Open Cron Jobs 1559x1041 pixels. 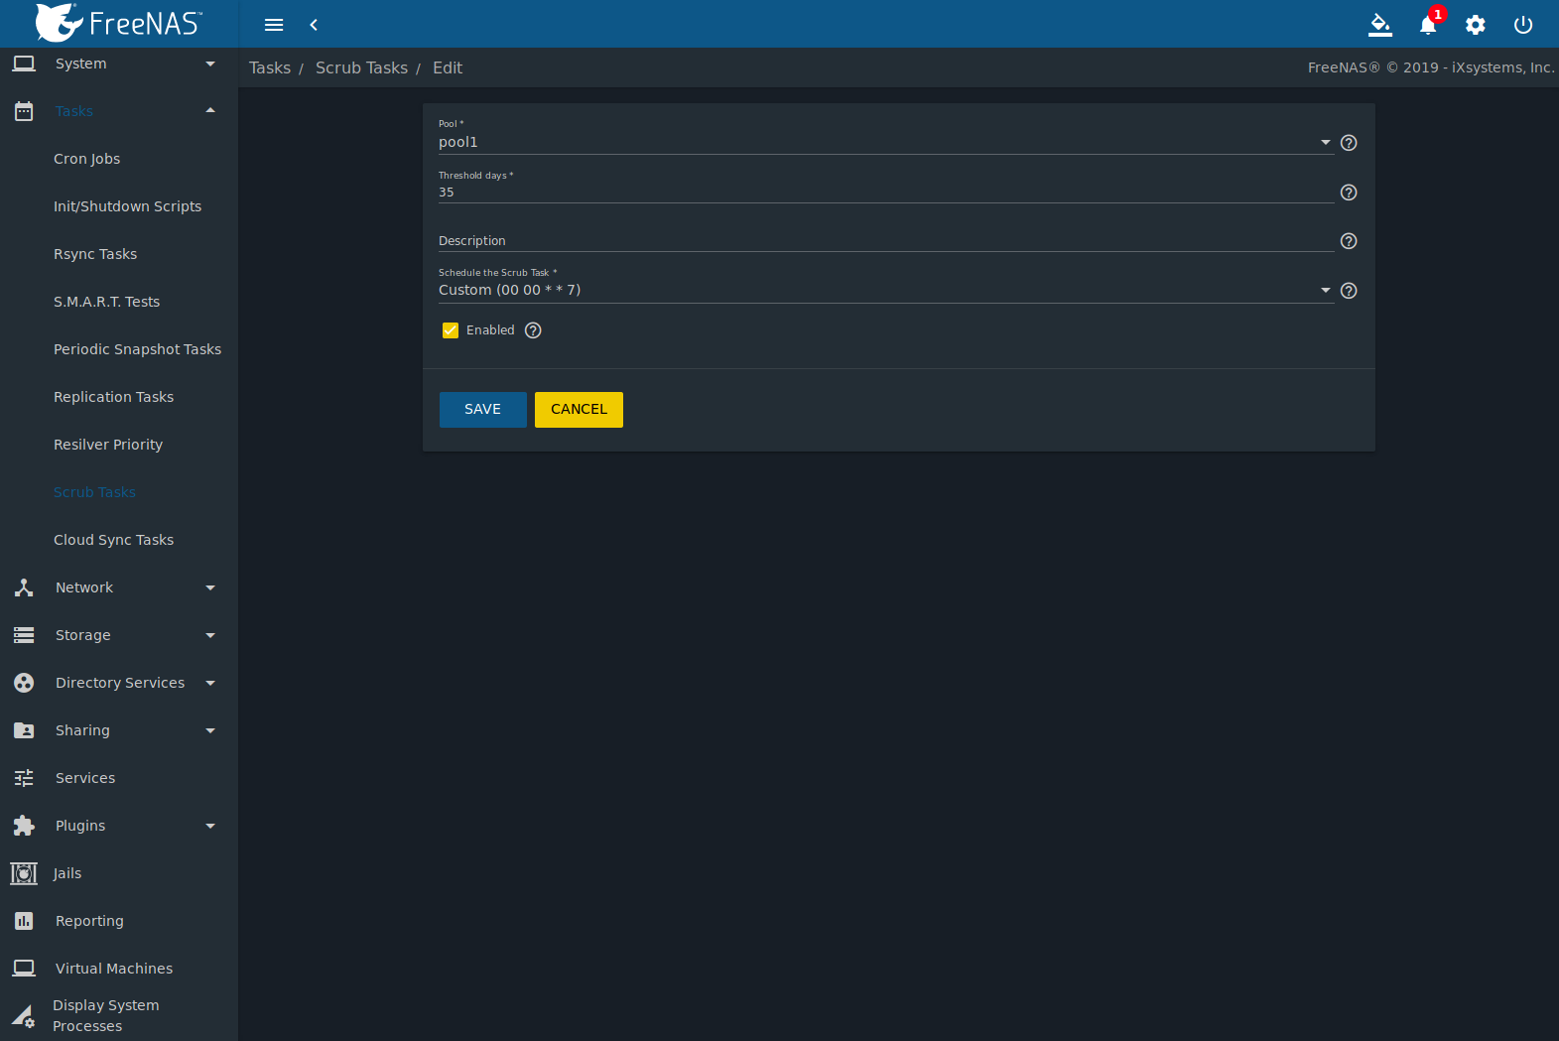pos(87,159)
